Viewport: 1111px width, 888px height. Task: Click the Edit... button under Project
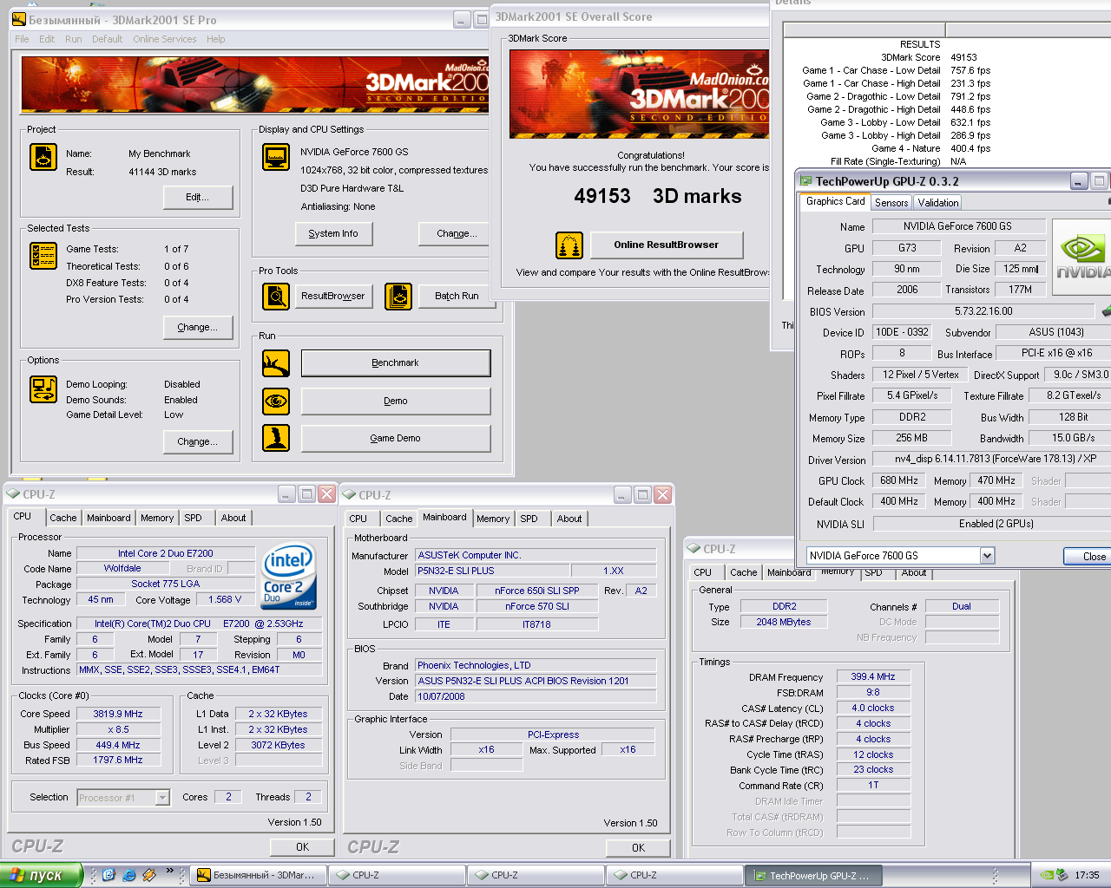click(198, 197)
